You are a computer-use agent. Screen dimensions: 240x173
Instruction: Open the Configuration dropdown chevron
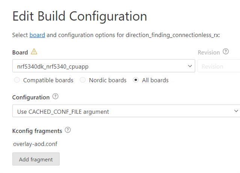[x=236, y=111]
